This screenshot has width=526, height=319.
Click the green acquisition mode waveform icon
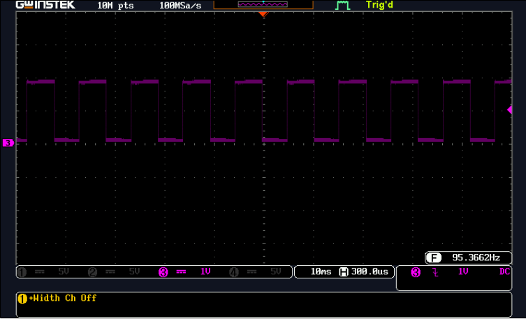pyautogui.click(x=343, y=5)
